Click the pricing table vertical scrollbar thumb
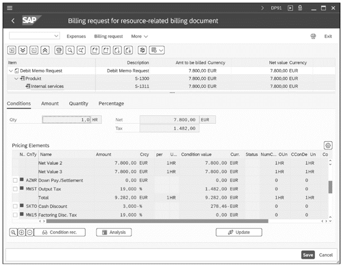 point(330,187)
